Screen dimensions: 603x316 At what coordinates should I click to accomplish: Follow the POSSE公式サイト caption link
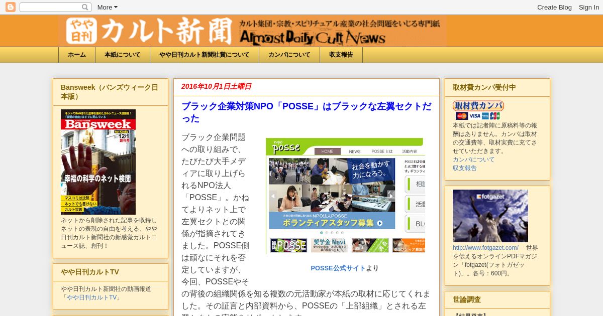pyautogui.click(x=338, y=268)
